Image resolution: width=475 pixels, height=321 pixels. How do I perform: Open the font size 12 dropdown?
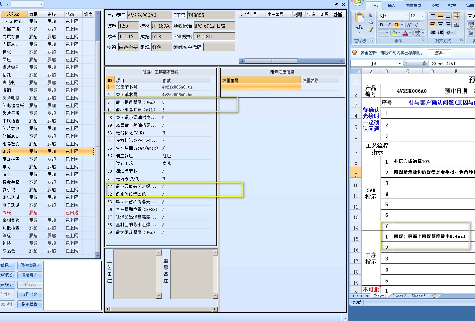coord(422,16)
